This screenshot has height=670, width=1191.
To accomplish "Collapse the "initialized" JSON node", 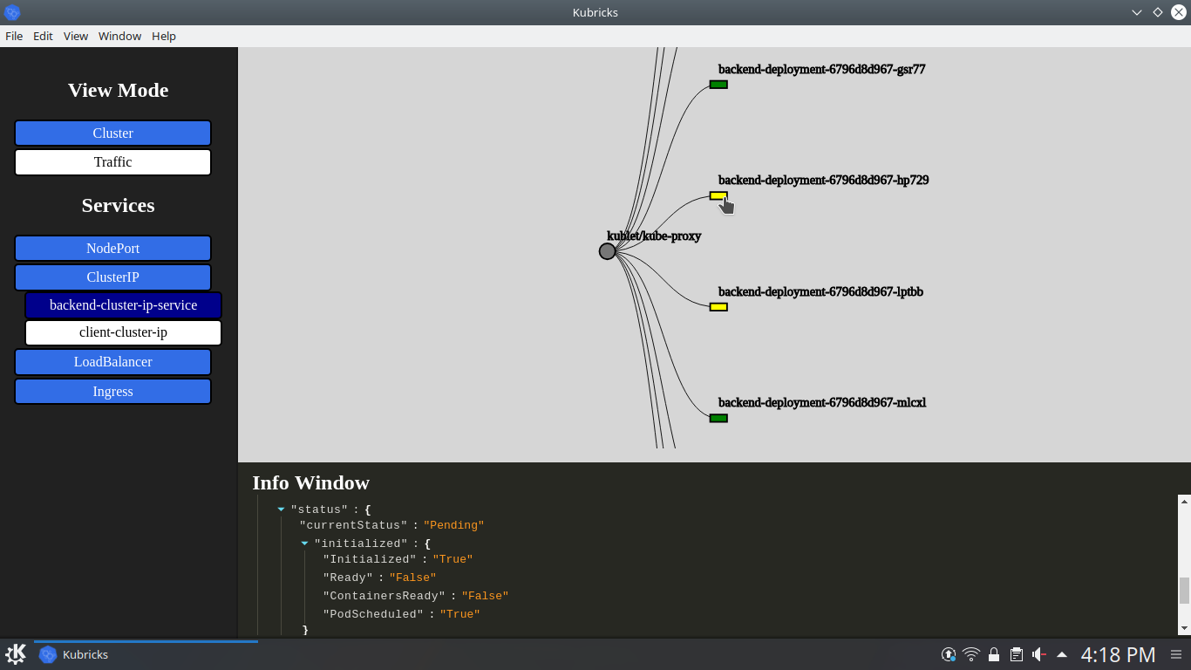I will click(304, 544).
